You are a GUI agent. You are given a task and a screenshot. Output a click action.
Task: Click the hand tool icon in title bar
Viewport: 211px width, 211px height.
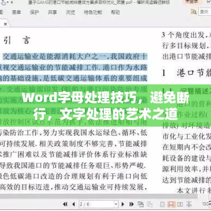tap(4, 2)
